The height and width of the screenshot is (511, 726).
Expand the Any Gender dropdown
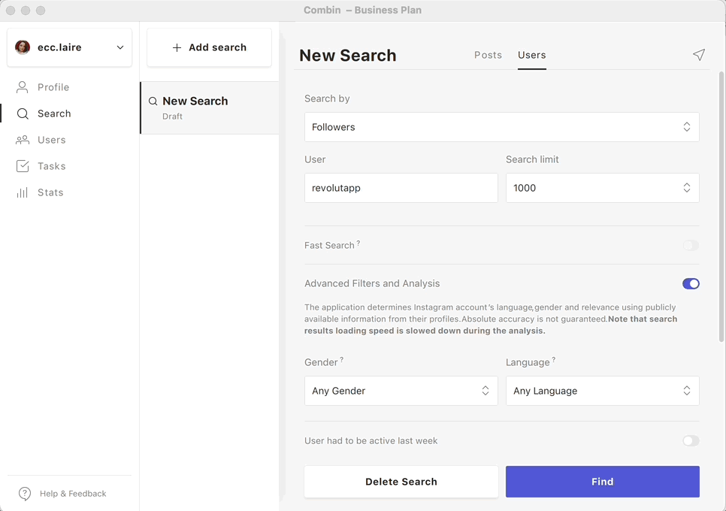[x=401, y=391]
